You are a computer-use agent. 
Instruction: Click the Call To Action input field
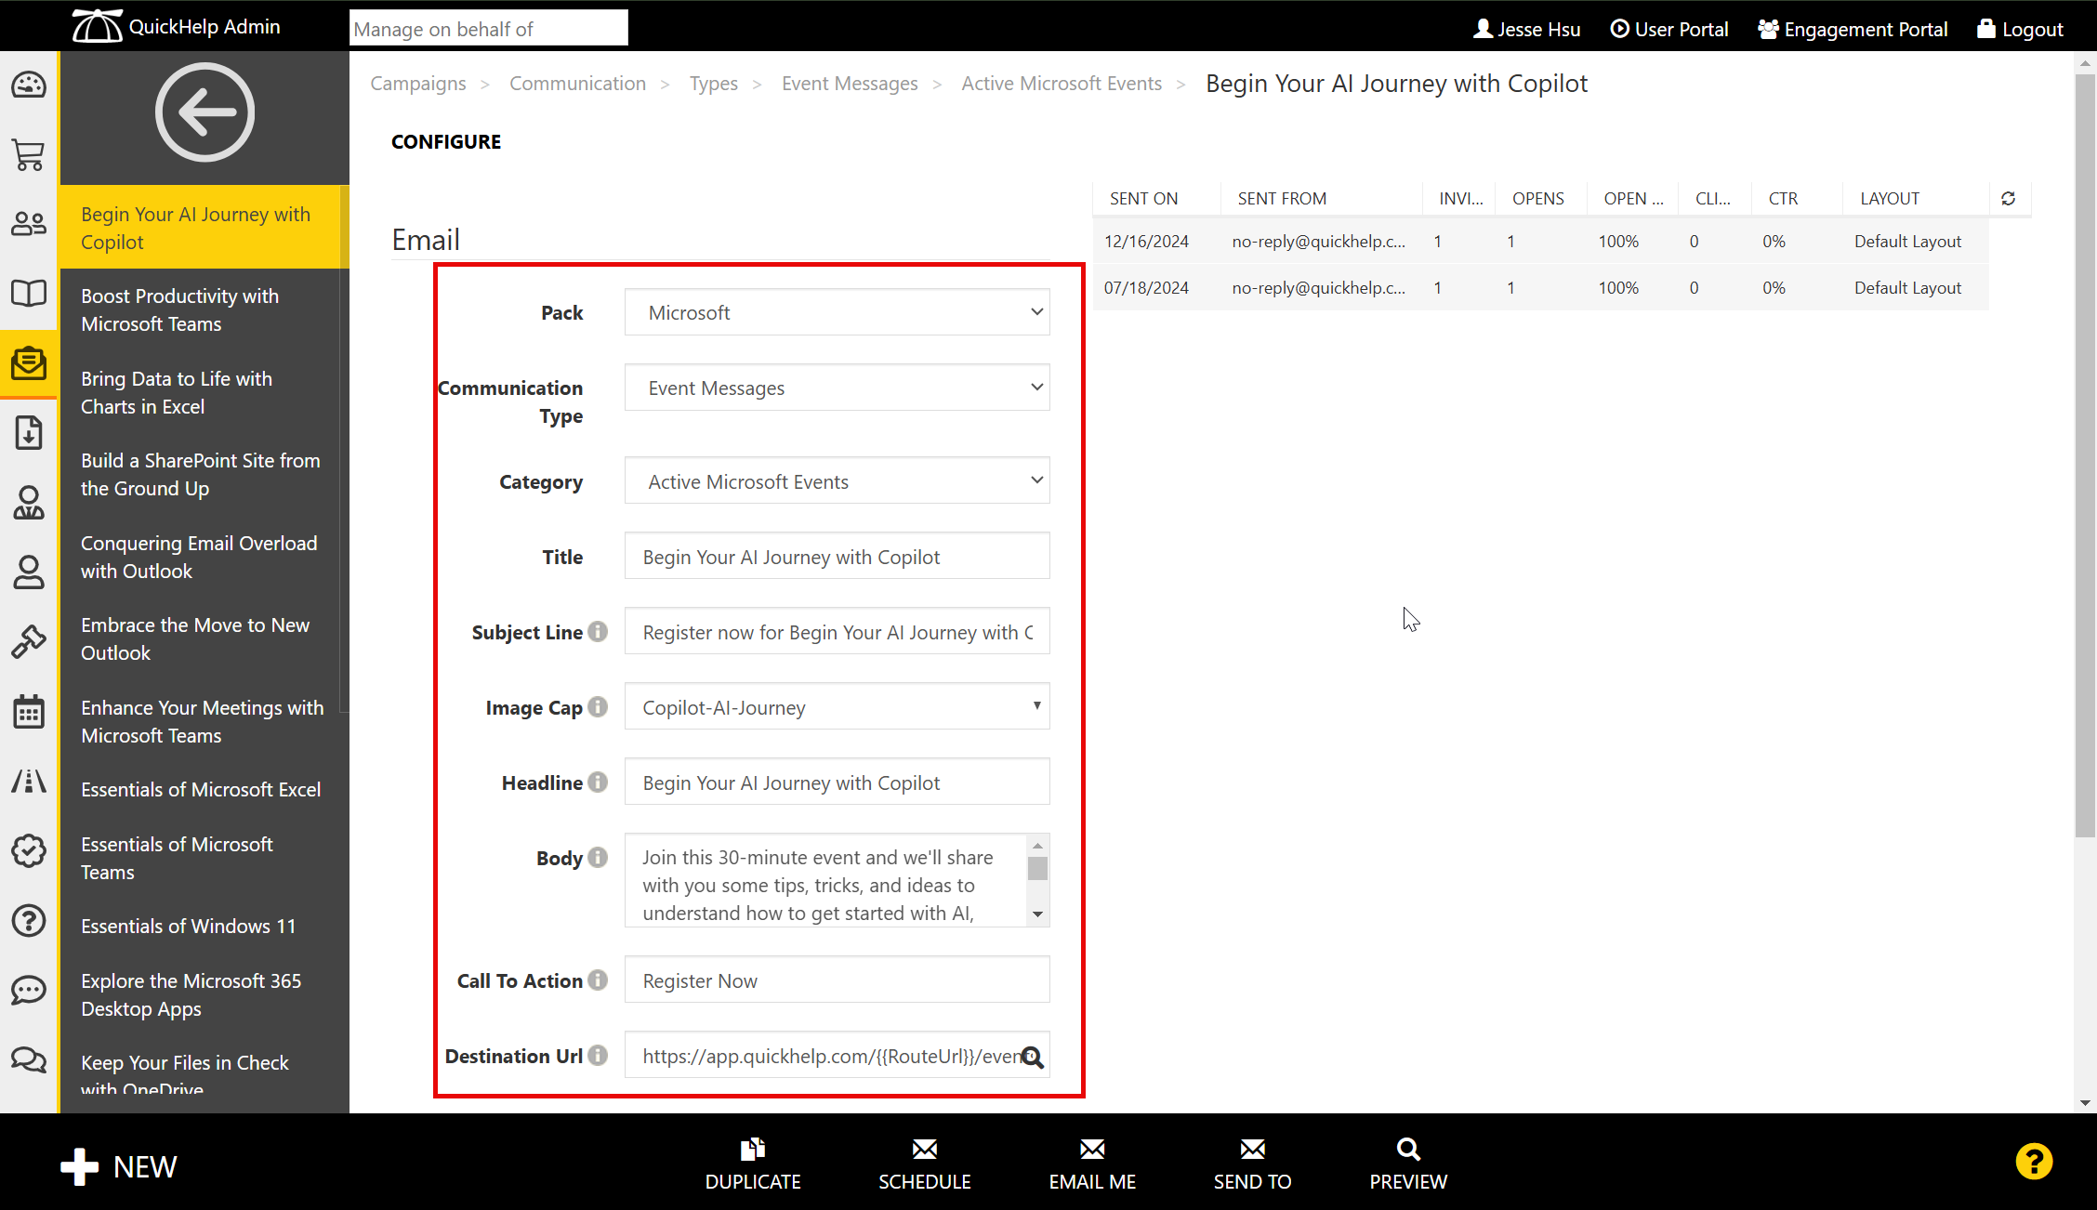pyautogui.click(x=837, y=980)
